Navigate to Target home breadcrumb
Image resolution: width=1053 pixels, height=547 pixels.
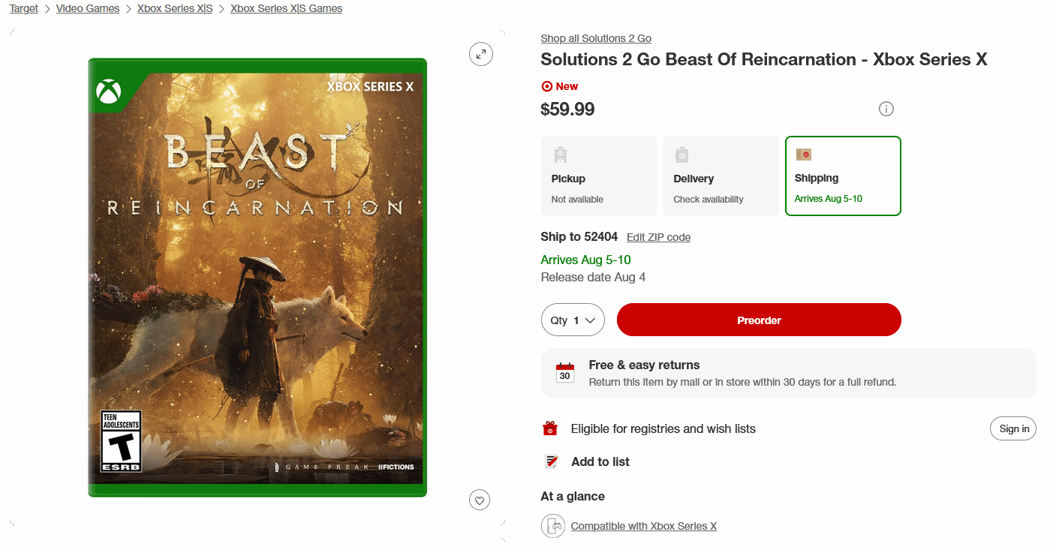coord(24,9)
